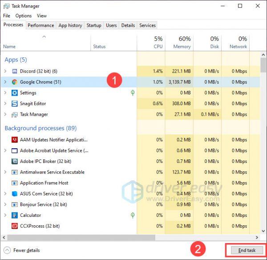Expand the Google Chrome process group

pyautogui.click(x=5, y=82)
